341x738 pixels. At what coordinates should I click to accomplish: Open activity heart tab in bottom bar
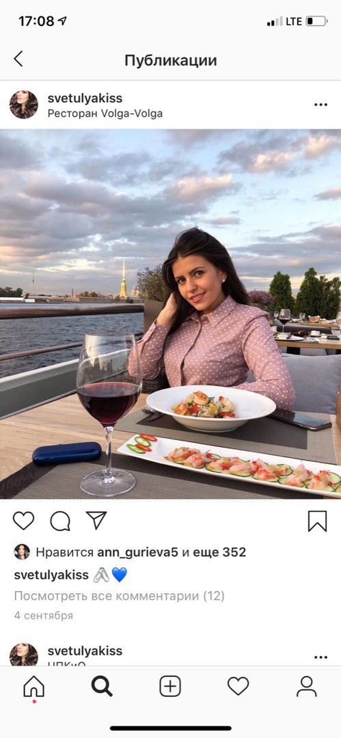(x=238, y=686)
